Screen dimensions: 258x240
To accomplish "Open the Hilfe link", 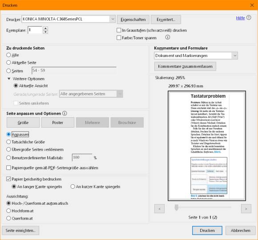I will 240,18.
